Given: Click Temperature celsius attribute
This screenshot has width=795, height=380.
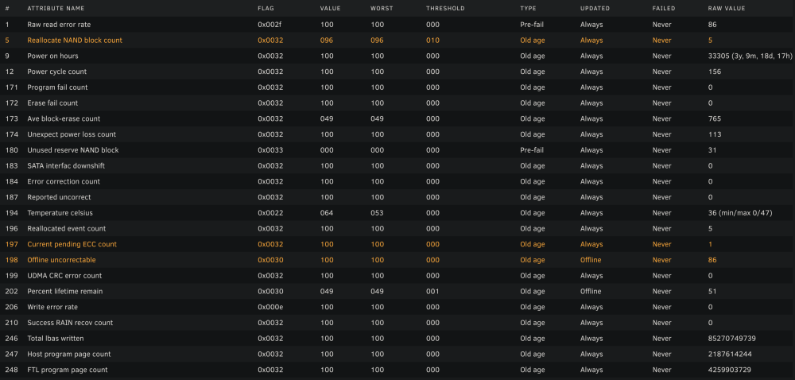Looking at the screenshot, I should [60, 213].
